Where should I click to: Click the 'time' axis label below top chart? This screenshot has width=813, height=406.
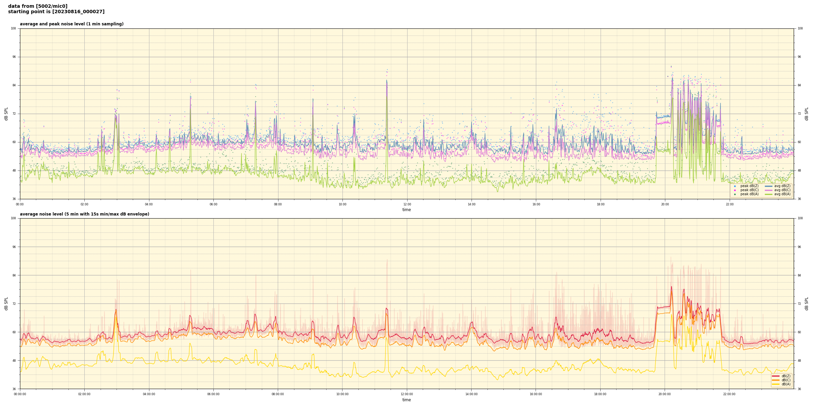(x=406, y=210)
